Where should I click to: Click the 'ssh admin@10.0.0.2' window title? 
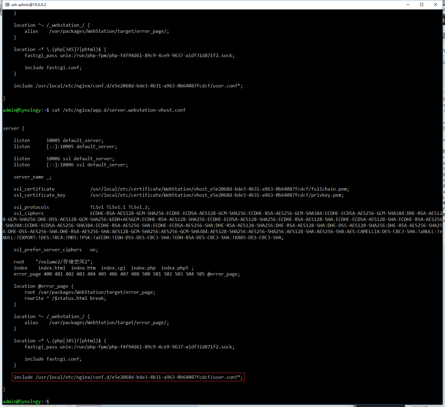29,5
